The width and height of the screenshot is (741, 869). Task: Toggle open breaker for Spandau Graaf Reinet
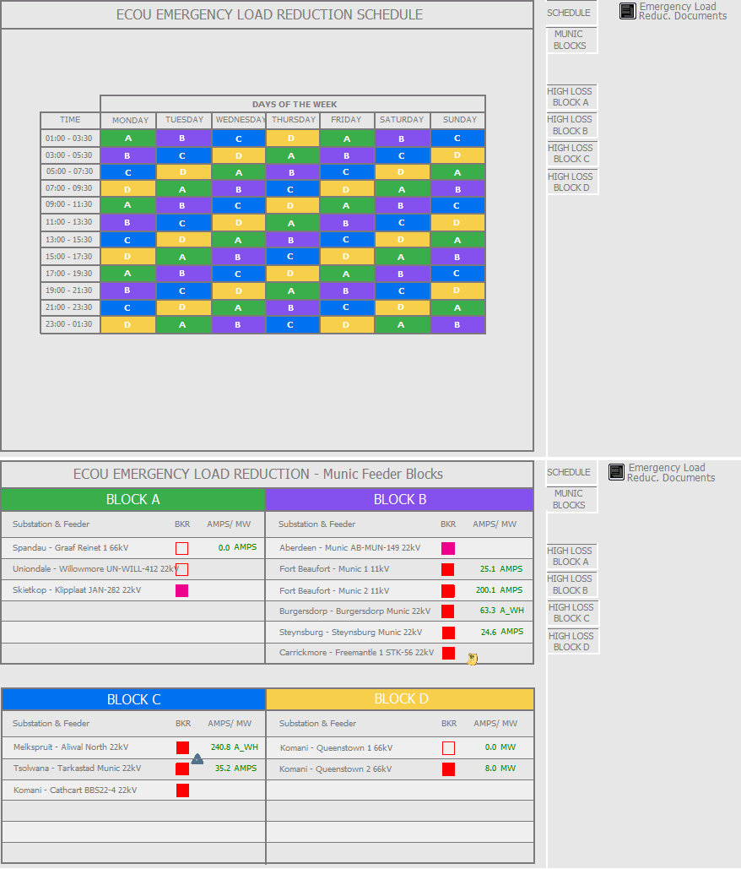click(x=181, y=548)
